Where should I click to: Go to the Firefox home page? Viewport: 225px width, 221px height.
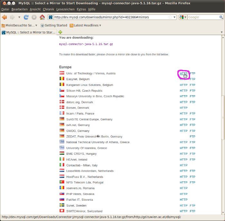tap(42, 17)
